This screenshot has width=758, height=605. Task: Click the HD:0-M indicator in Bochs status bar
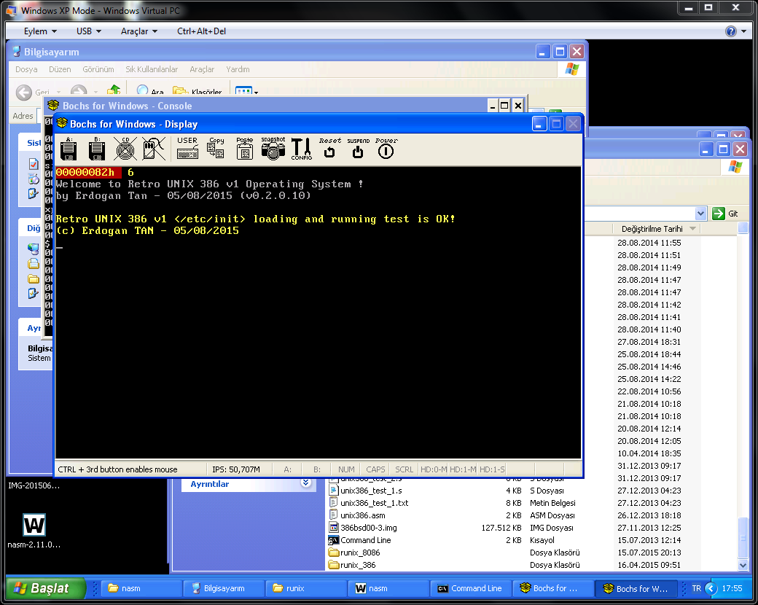434,469
